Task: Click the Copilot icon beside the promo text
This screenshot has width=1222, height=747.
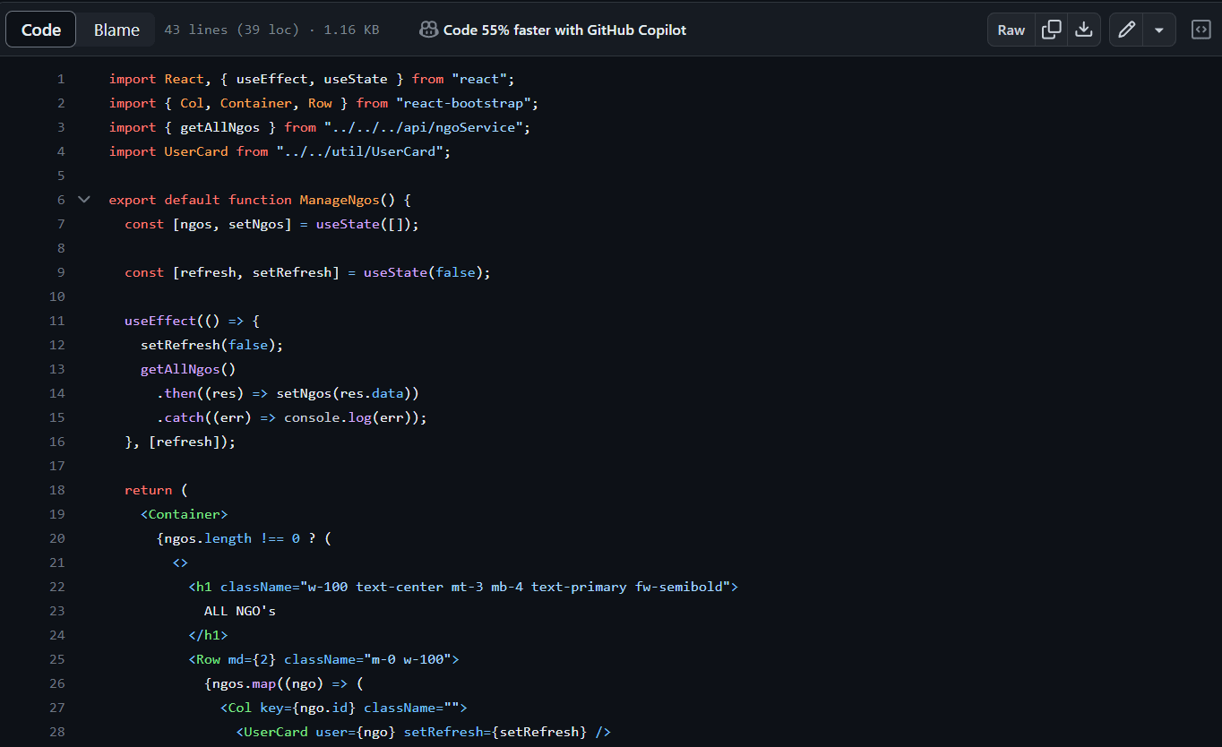Action: (x=428, y=30)
